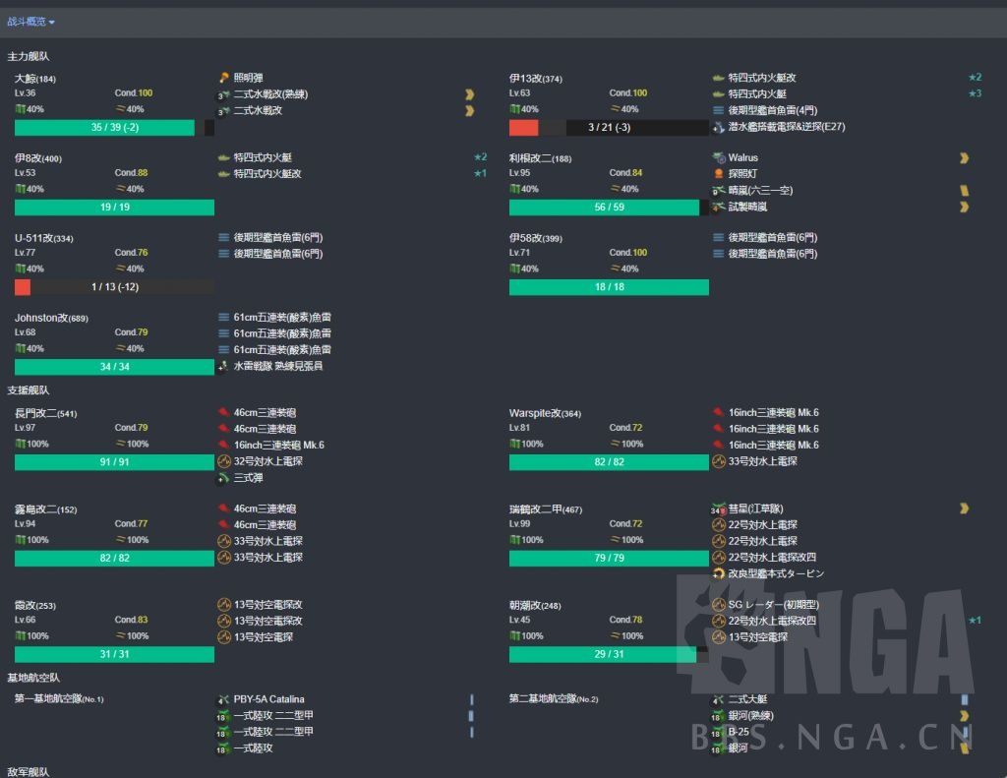This screenshot has height=778, width=1007.
Task: Click the B-25 bomber icon
Action: pos(721,731)
